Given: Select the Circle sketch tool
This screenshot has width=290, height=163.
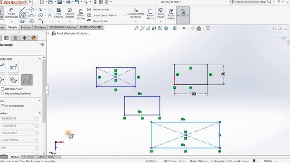Looking at the screenshot, I should pyautogui.click(x=31, y=10).
